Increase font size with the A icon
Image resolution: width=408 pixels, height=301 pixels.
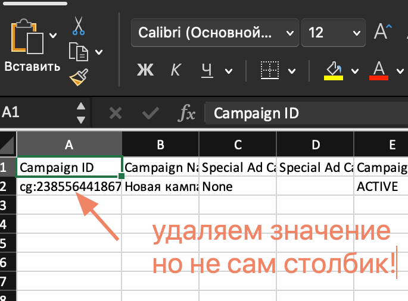(x=382, y=32)
